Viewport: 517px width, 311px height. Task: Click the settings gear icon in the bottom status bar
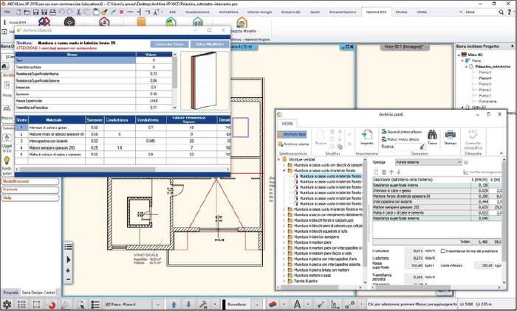7,304
